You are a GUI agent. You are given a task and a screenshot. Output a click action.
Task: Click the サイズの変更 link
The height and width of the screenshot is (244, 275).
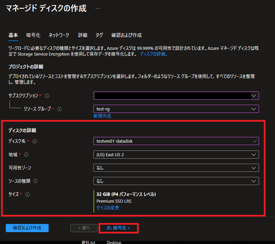pyautogui.click(x=108, y=208)
